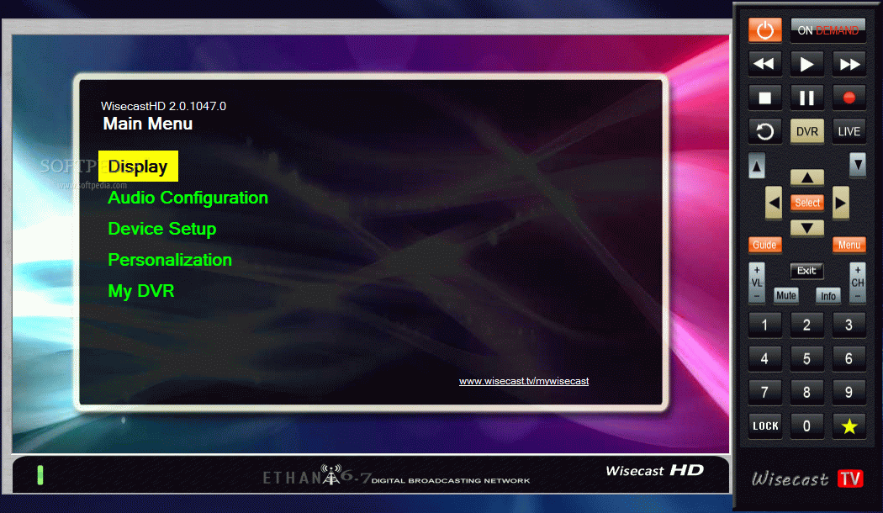The width and height of the screenshot is (883, 513).
Task: Click number 4 on the keypad
Action: (x=764, y=359)
